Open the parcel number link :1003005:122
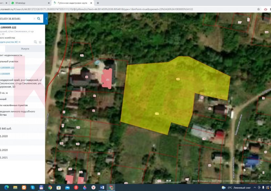The image size is (271, 191). [7, 68]
